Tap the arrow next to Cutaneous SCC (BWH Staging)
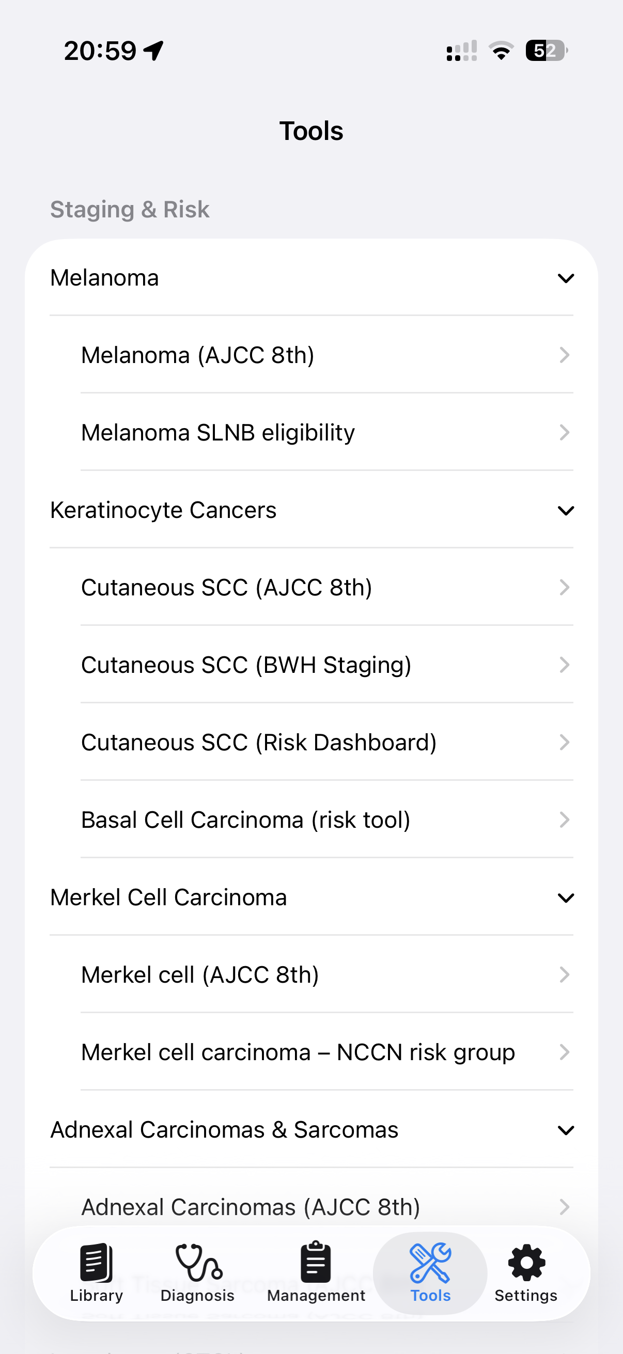This screenshot has width=623, height=1354. coord(564,665)
